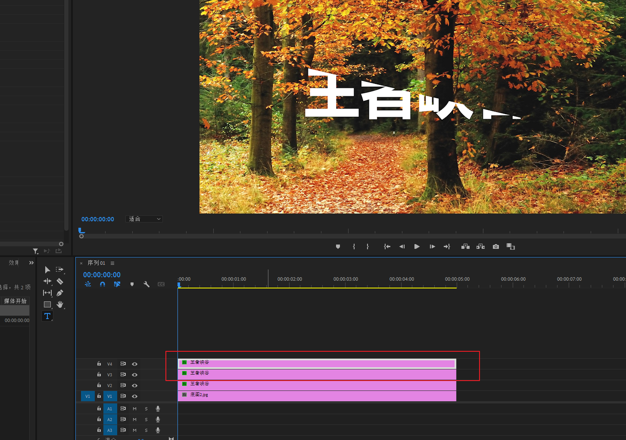Expand hidden panel tabs chevron

[31, 263]
